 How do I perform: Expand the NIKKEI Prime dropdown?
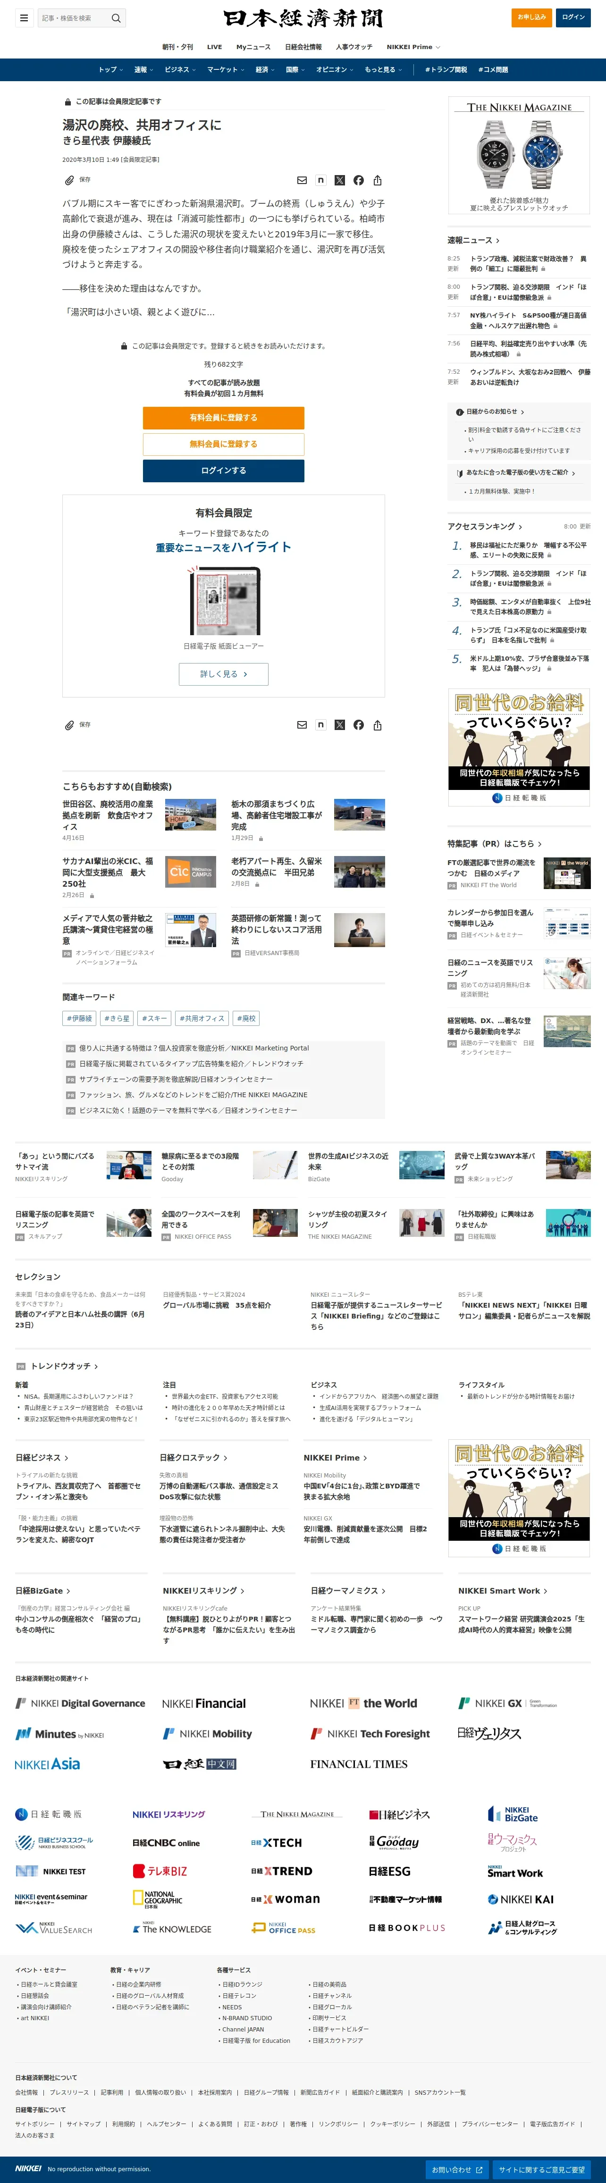click(x=413, y=47)
